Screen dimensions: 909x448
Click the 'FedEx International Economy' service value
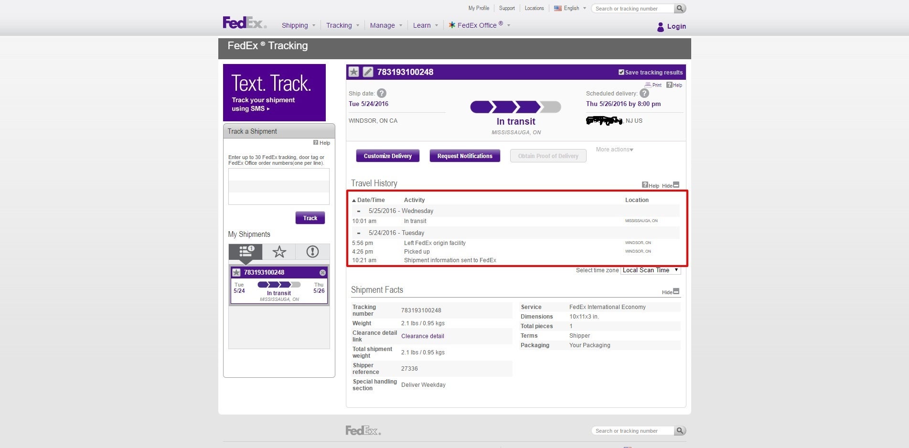pyautogui.click(x=607, y=307)
